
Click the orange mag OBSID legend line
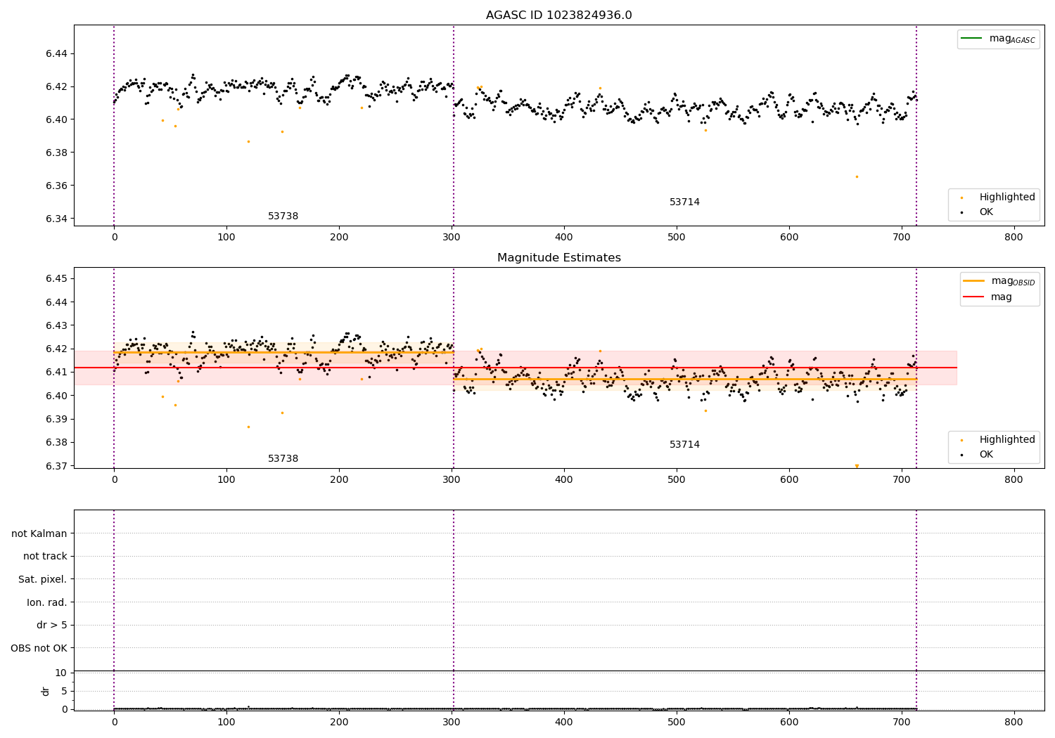[974, 280]
